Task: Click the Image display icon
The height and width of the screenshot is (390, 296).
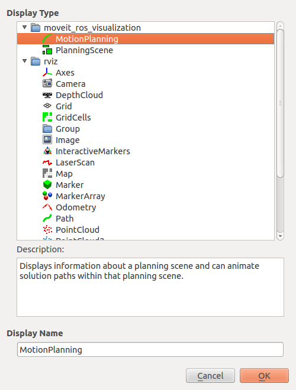Action: (47, 140)
